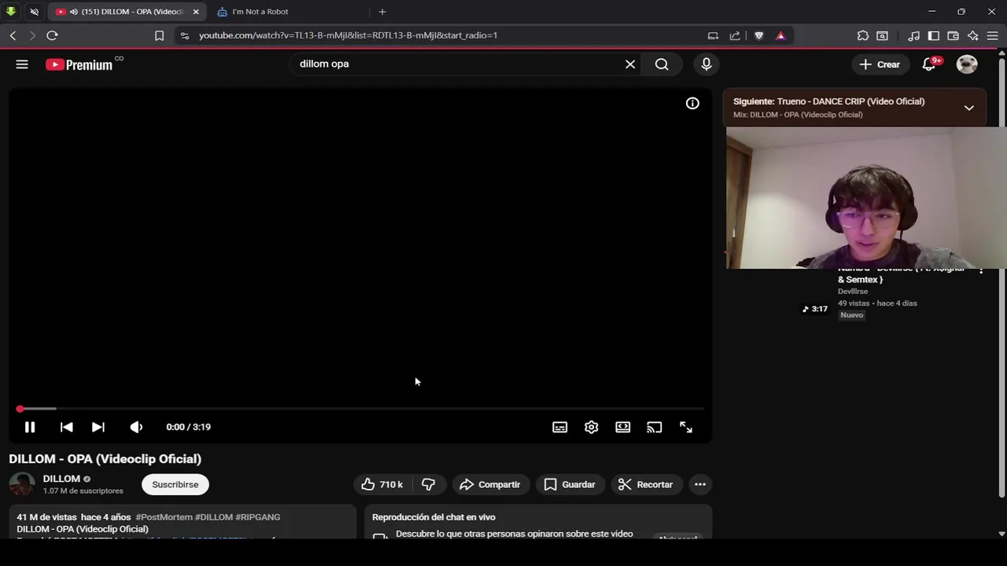The width and height of the screenshot is (1007, 566).
Task: Open the crossed-eye pinned tab
Action: coord(34,12)
